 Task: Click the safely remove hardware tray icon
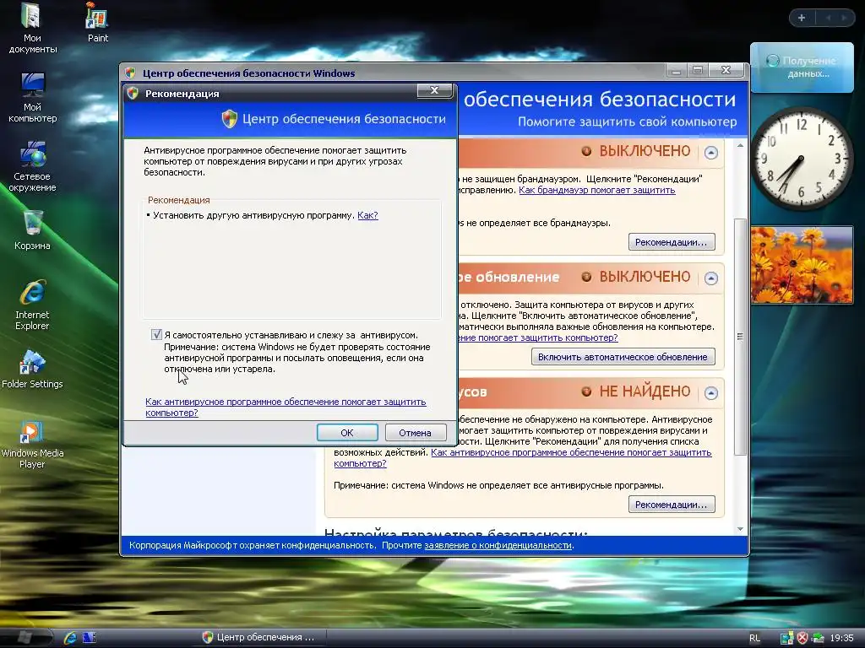pyautogui.click(x=818, y=638)
